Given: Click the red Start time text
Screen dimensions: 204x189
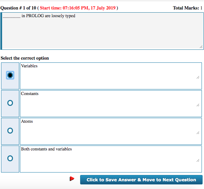Looking at the screenshot, I should 78,8.
